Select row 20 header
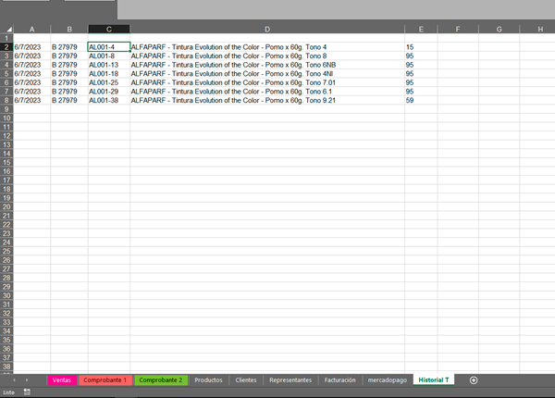555x398 pixels. tap(6, 206)
